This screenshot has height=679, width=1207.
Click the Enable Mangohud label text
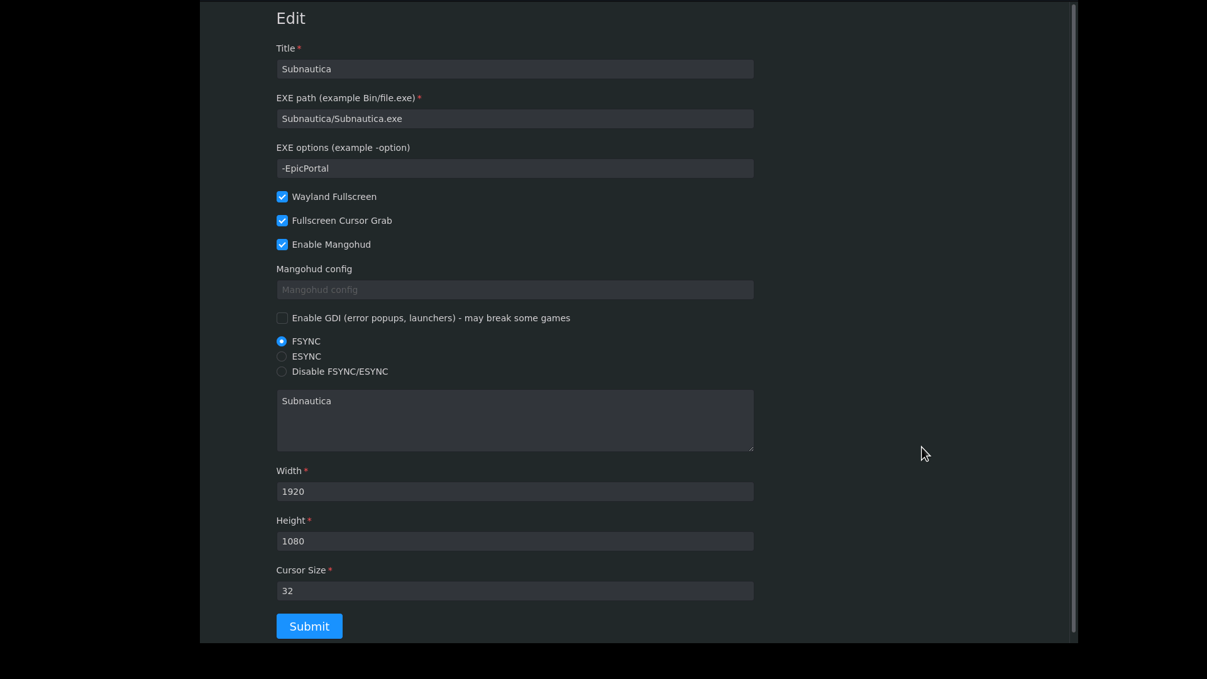(331, 245)
